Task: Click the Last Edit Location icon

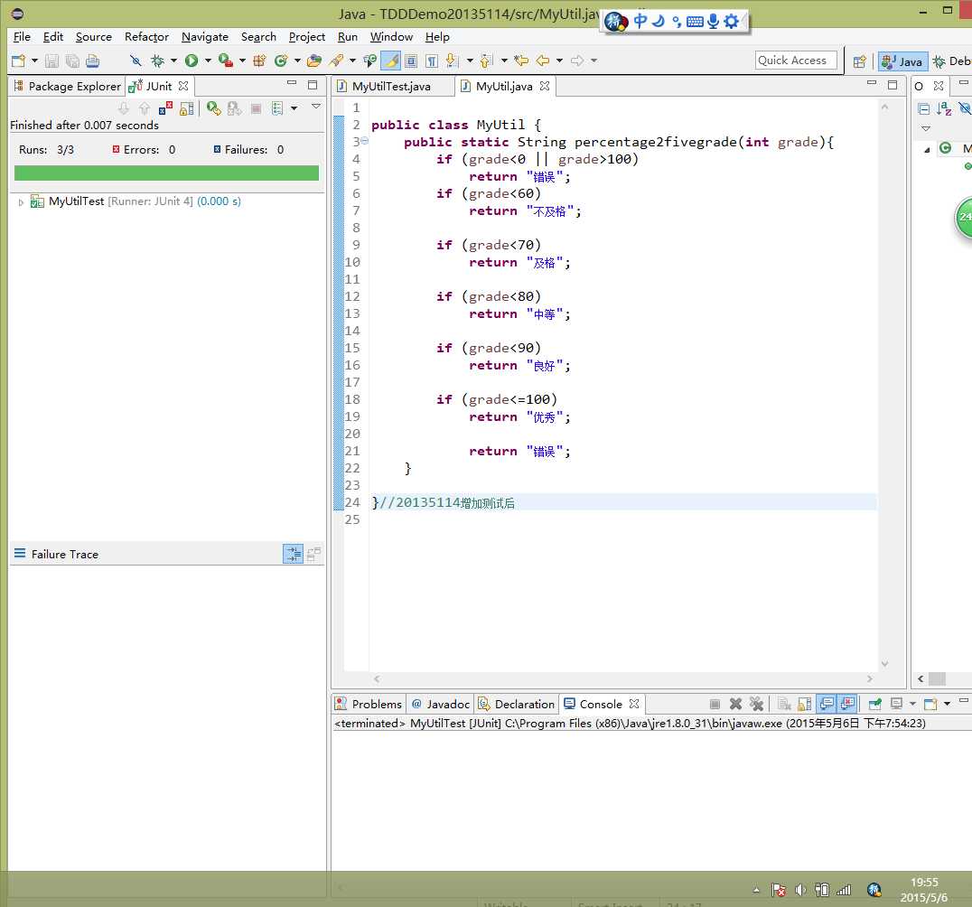Action: (521, 61)
